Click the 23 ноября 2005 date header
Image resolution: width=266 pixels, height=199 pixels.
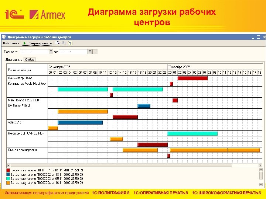tap(179, 67)
